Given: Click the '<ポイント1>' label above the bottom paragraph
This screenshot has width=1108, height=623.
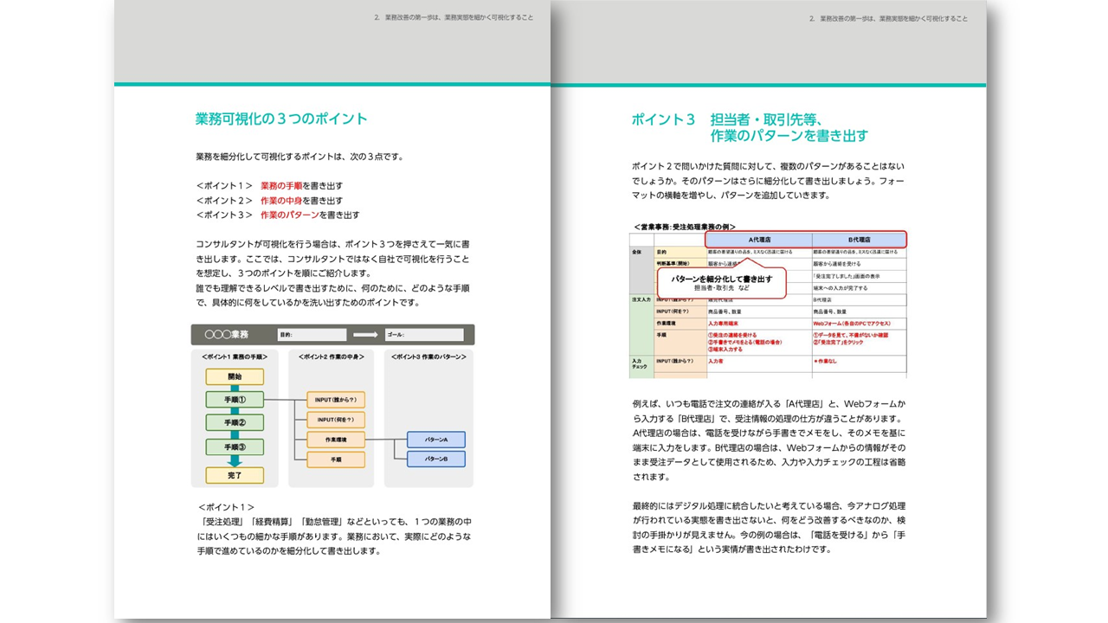Looking at the screenshot, I should pyautogui.click(x=226, y=507).
